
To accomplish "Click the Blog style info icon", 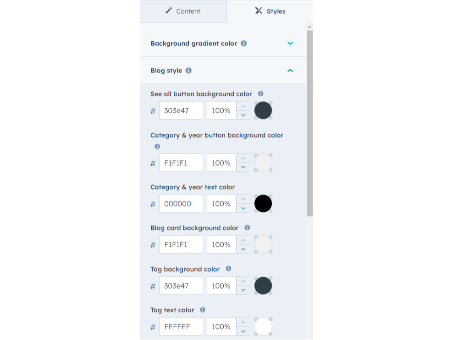I will pyautogui.click(x=188, y=71).
